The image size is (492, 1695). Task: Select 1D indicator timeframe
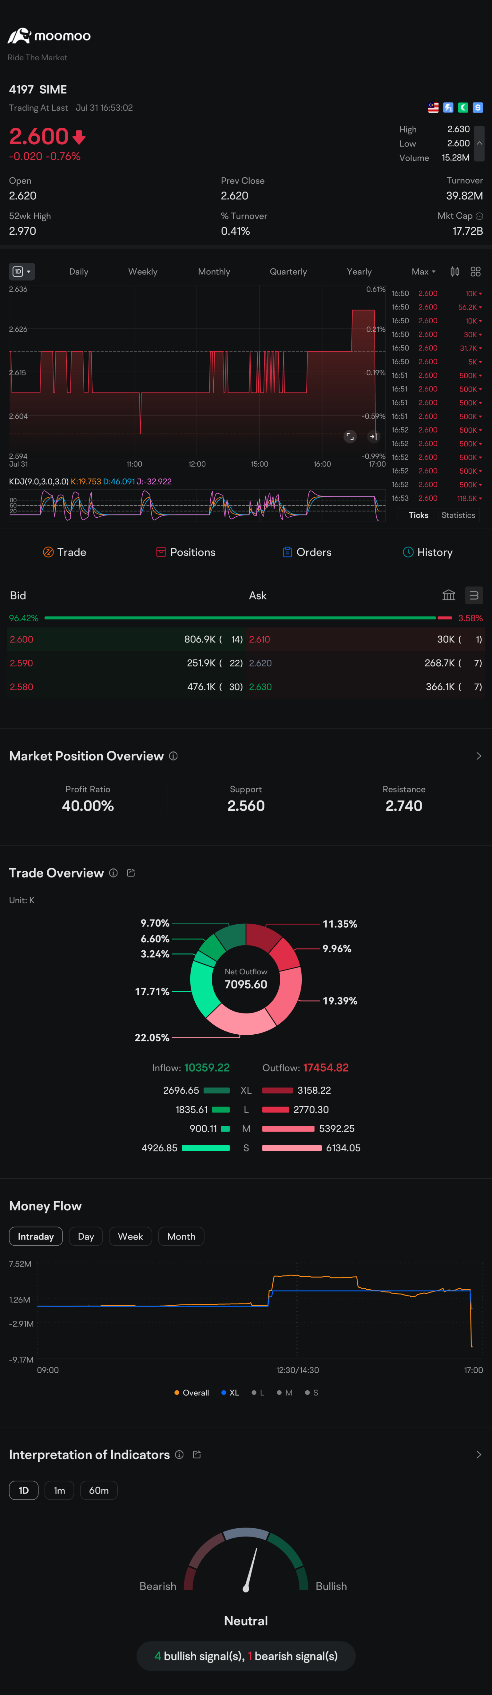[24, 1490]
